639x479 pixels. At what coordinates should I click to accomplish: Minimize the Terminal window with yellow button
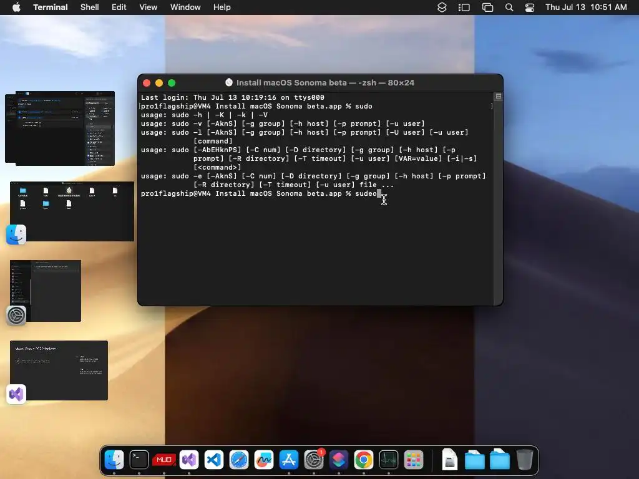click(x=159, y=83)
